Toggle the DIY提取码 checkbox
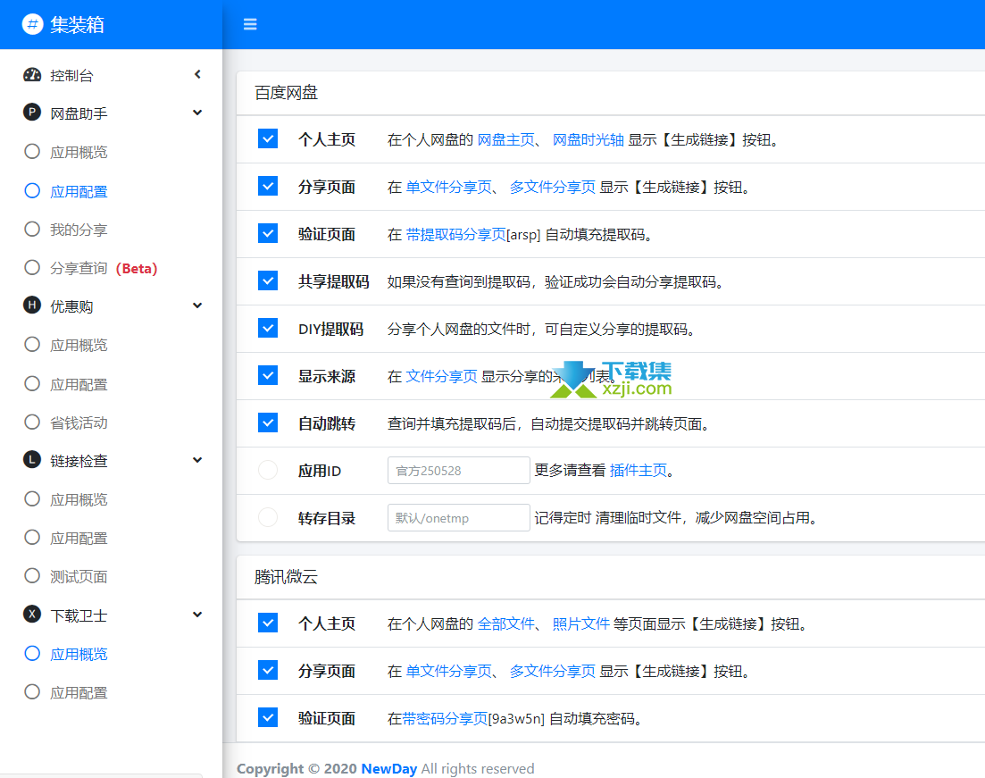Image resolution: width=985 pixels, height=778 pixels. point(268,328)
